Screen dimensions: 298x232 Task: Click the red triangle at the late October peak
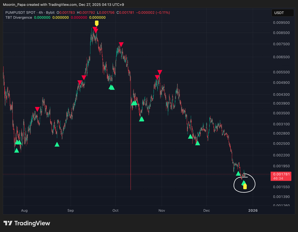point(159,72)
